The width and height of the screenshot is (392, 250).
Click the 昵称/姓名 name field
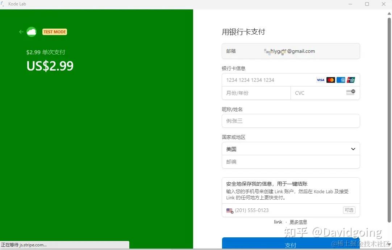tap(291, 121)
